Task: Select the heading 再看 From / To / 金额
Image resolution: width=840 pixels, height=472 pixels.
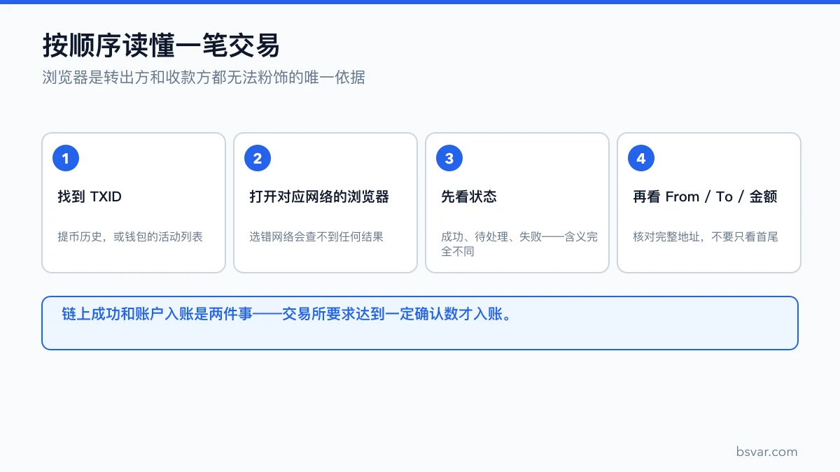Action: point(705,197)
